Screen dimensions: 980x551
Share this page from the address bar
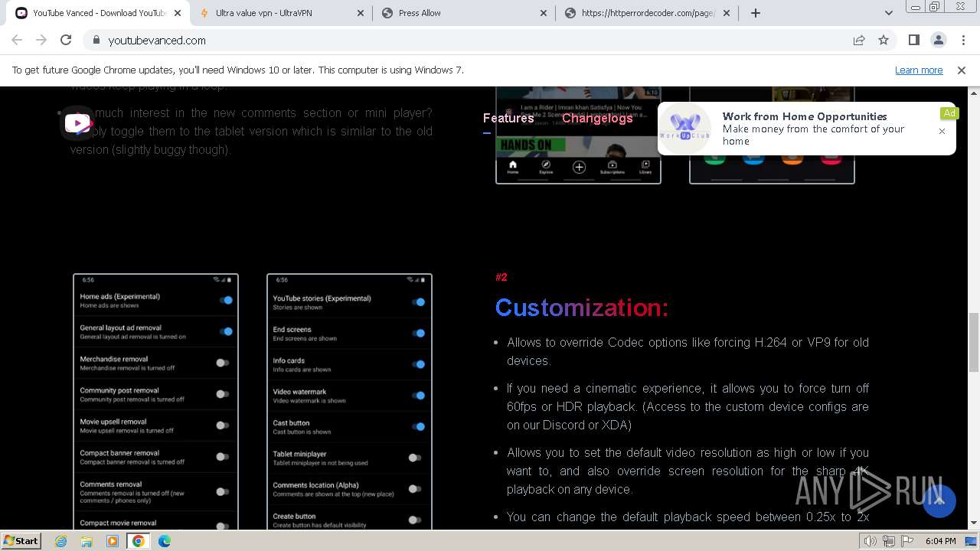859,40
